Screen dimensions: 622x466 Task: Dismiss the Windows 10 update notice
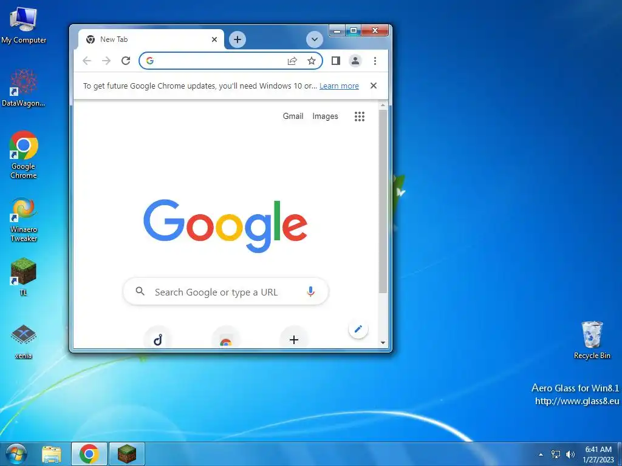[374, 86]
